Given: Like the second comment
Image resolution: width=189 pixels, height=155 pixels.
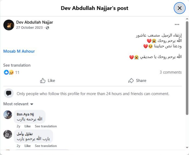Looking at the screenshot, I should 28,146.
